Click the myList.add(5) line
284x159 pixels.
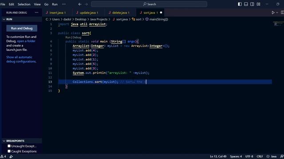coord(85,64)
